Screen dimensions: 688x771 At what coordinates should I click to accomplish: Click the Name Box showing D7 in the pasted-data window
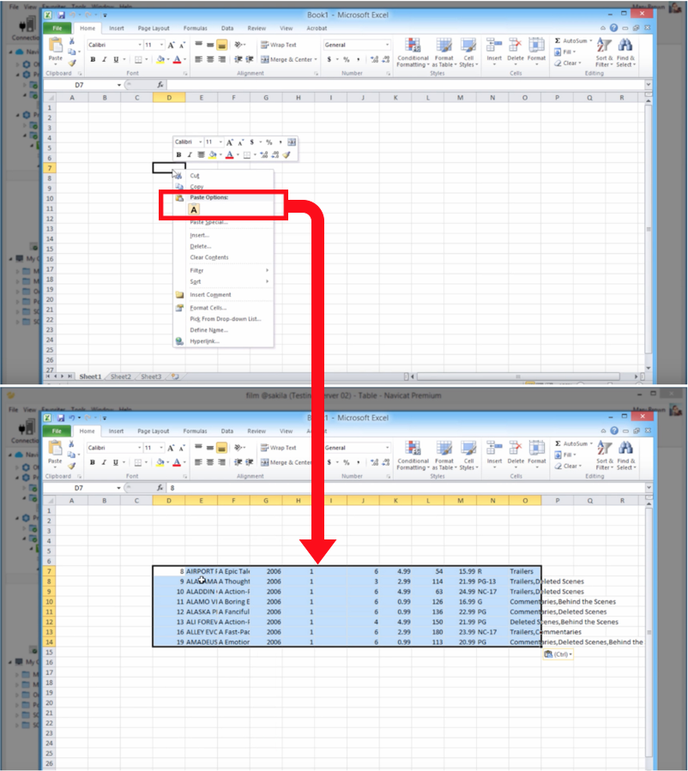(79, 488)
